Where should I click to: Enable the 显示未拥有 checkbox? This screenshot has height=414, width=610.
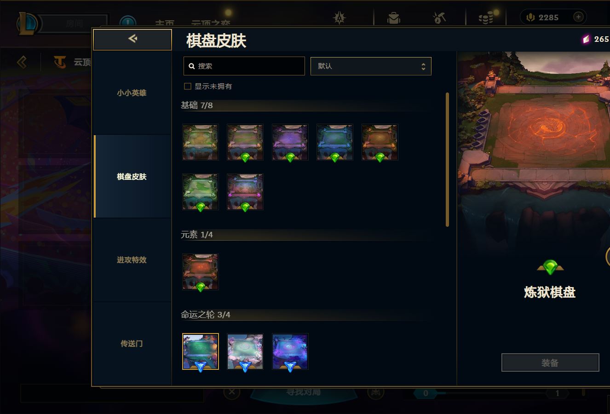click(188, 86)
